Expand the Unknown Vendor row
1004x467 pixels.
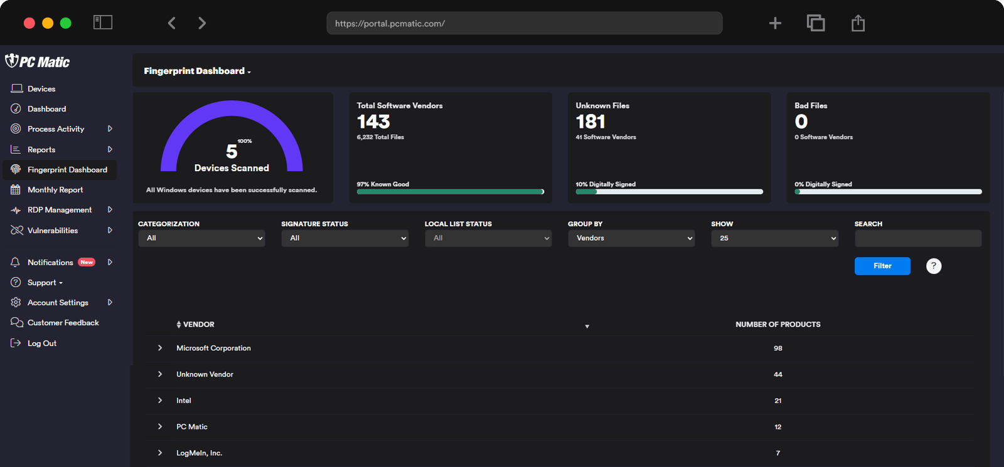(160, 374)
